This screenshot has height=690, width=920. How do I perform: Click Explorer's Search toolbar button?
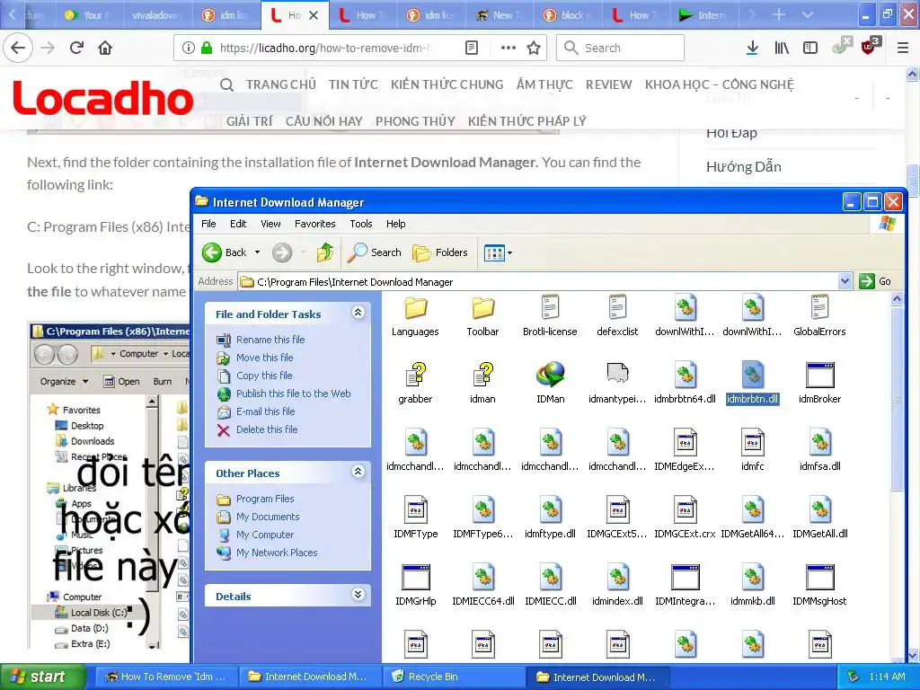375,252
